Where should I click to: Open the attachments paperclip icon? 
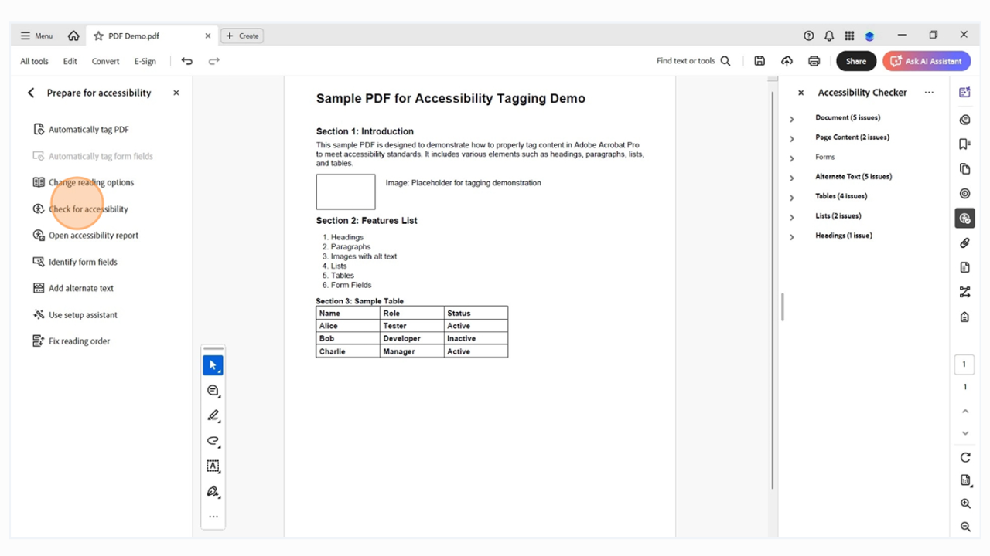[964, 243]
